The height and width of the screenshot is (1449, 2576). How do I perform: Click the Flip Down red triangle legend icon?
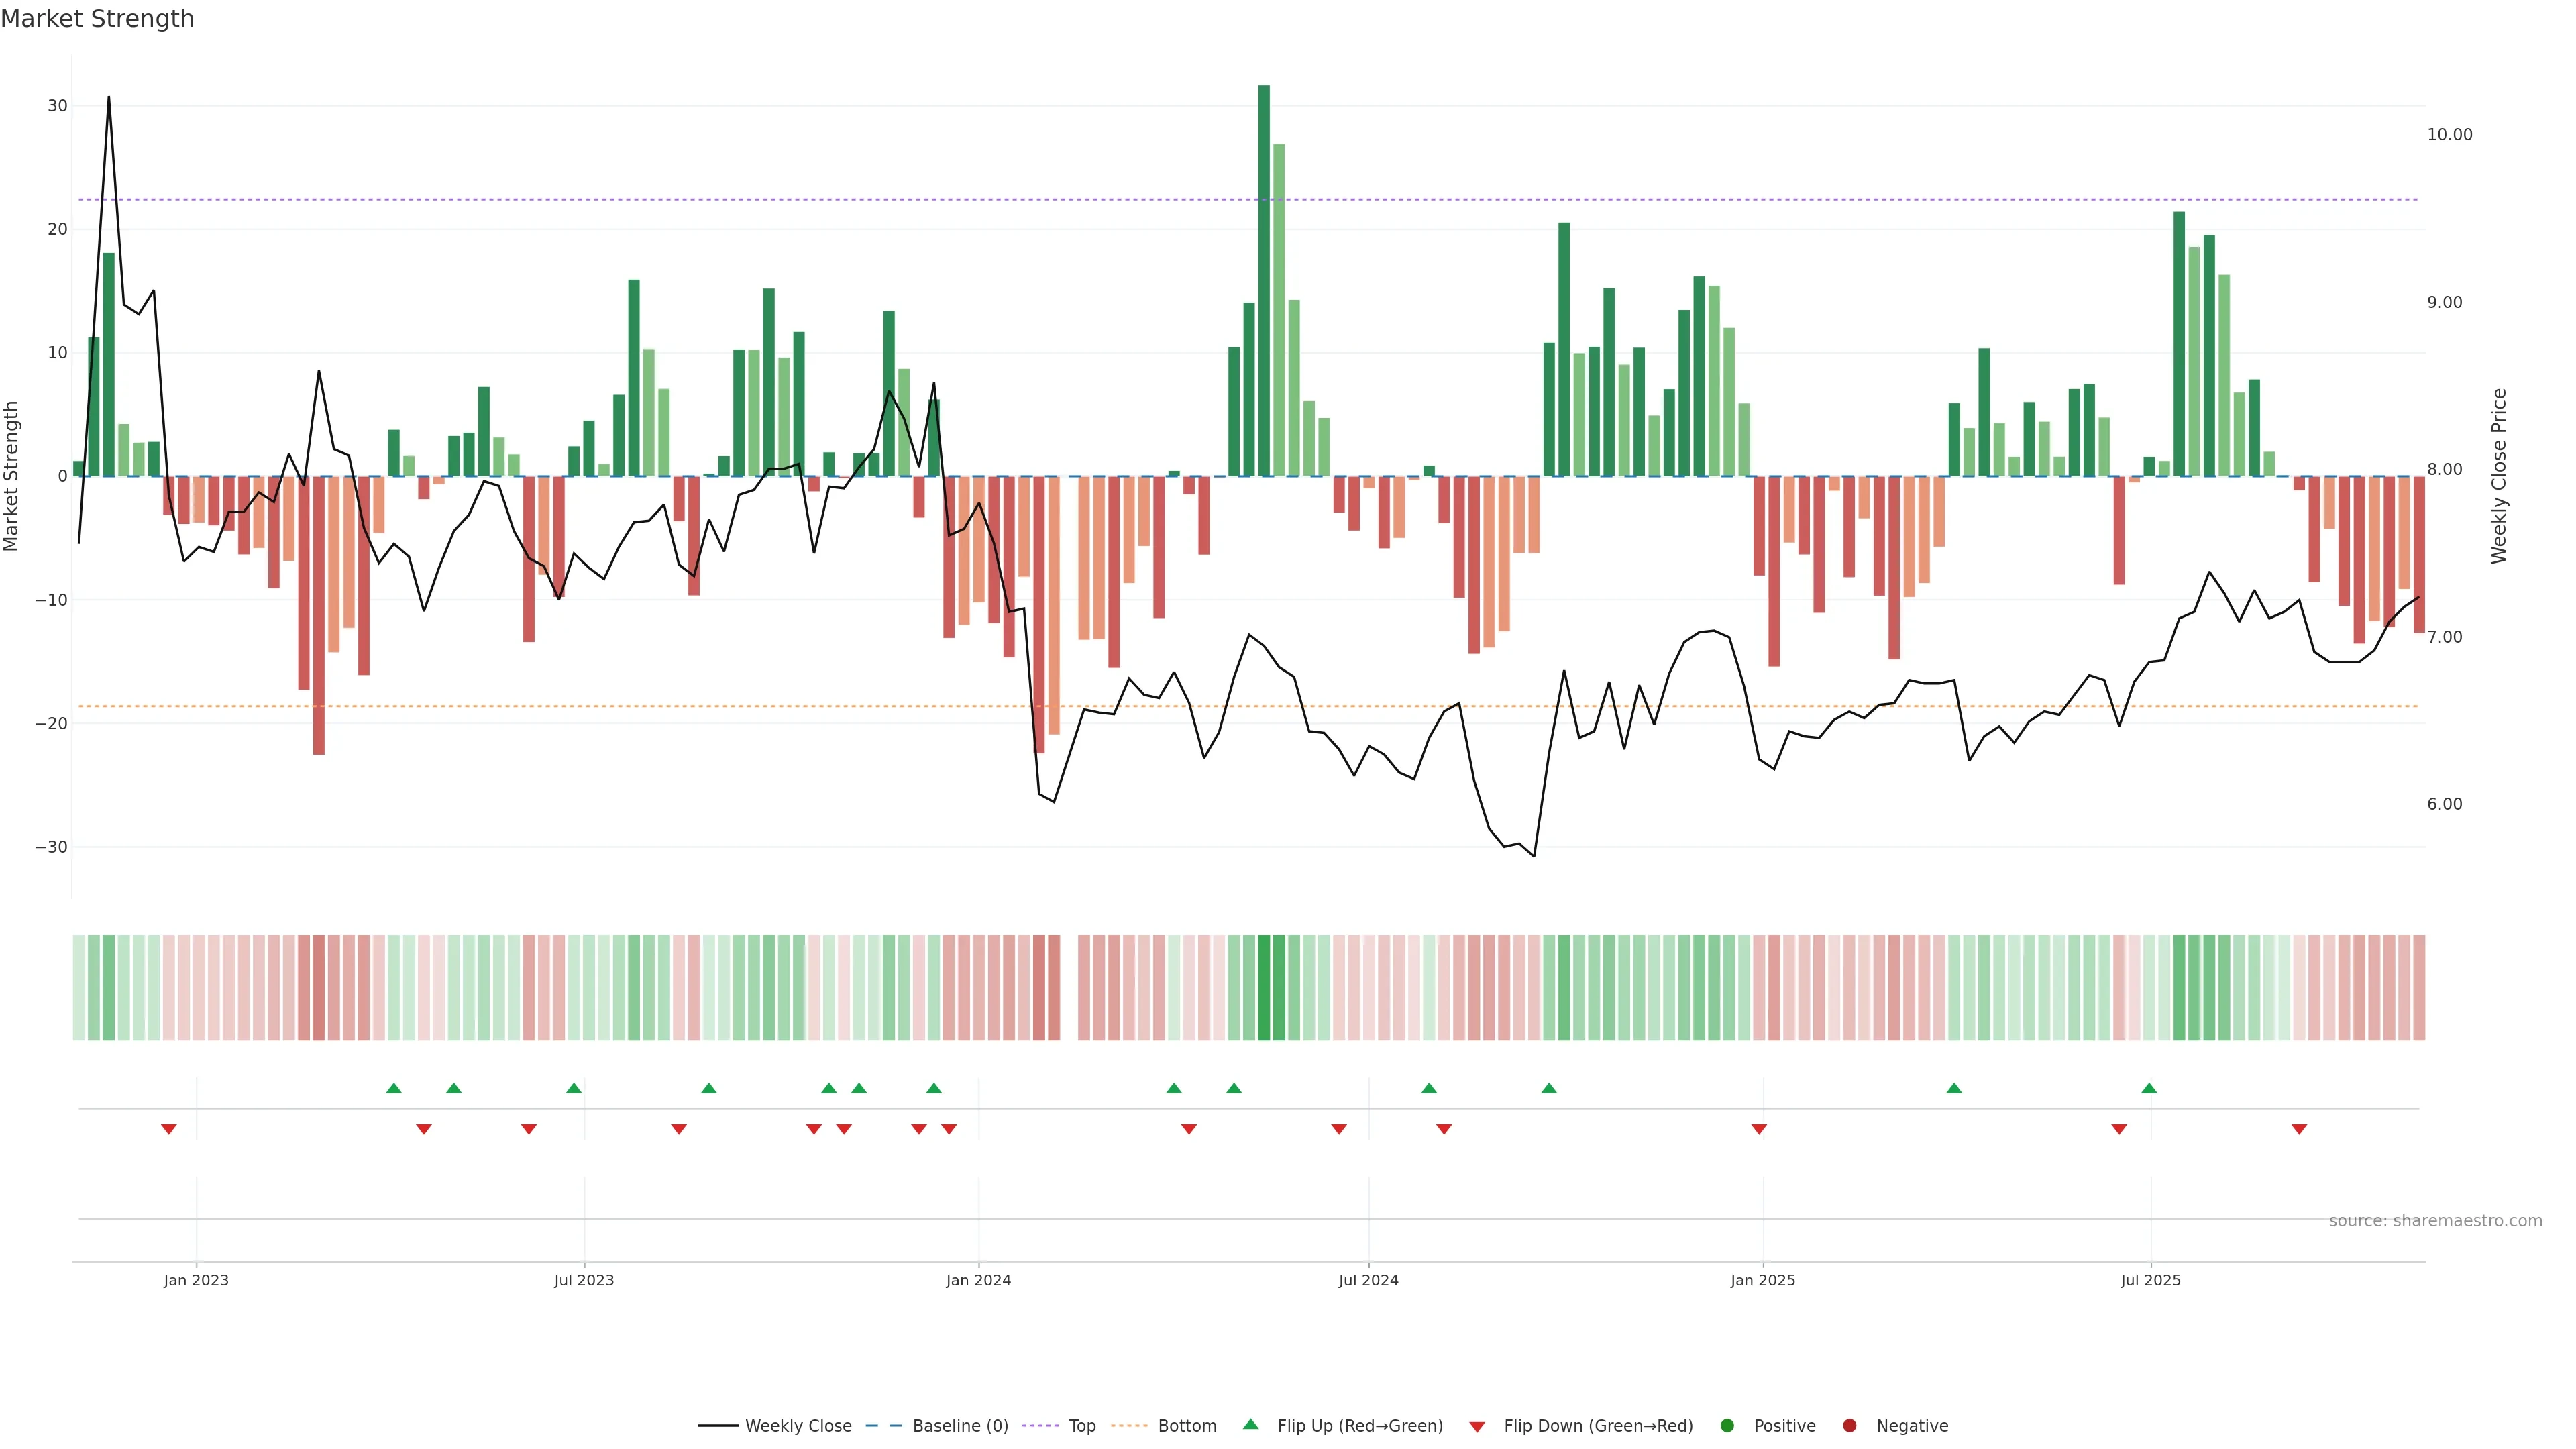(1477, 1426)
